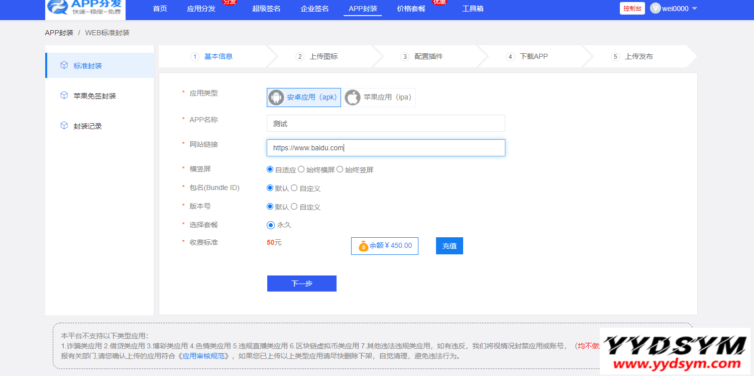Open the 应用分发 navigation menu
The width and height of the screenshot is (754, 376).
201,9
